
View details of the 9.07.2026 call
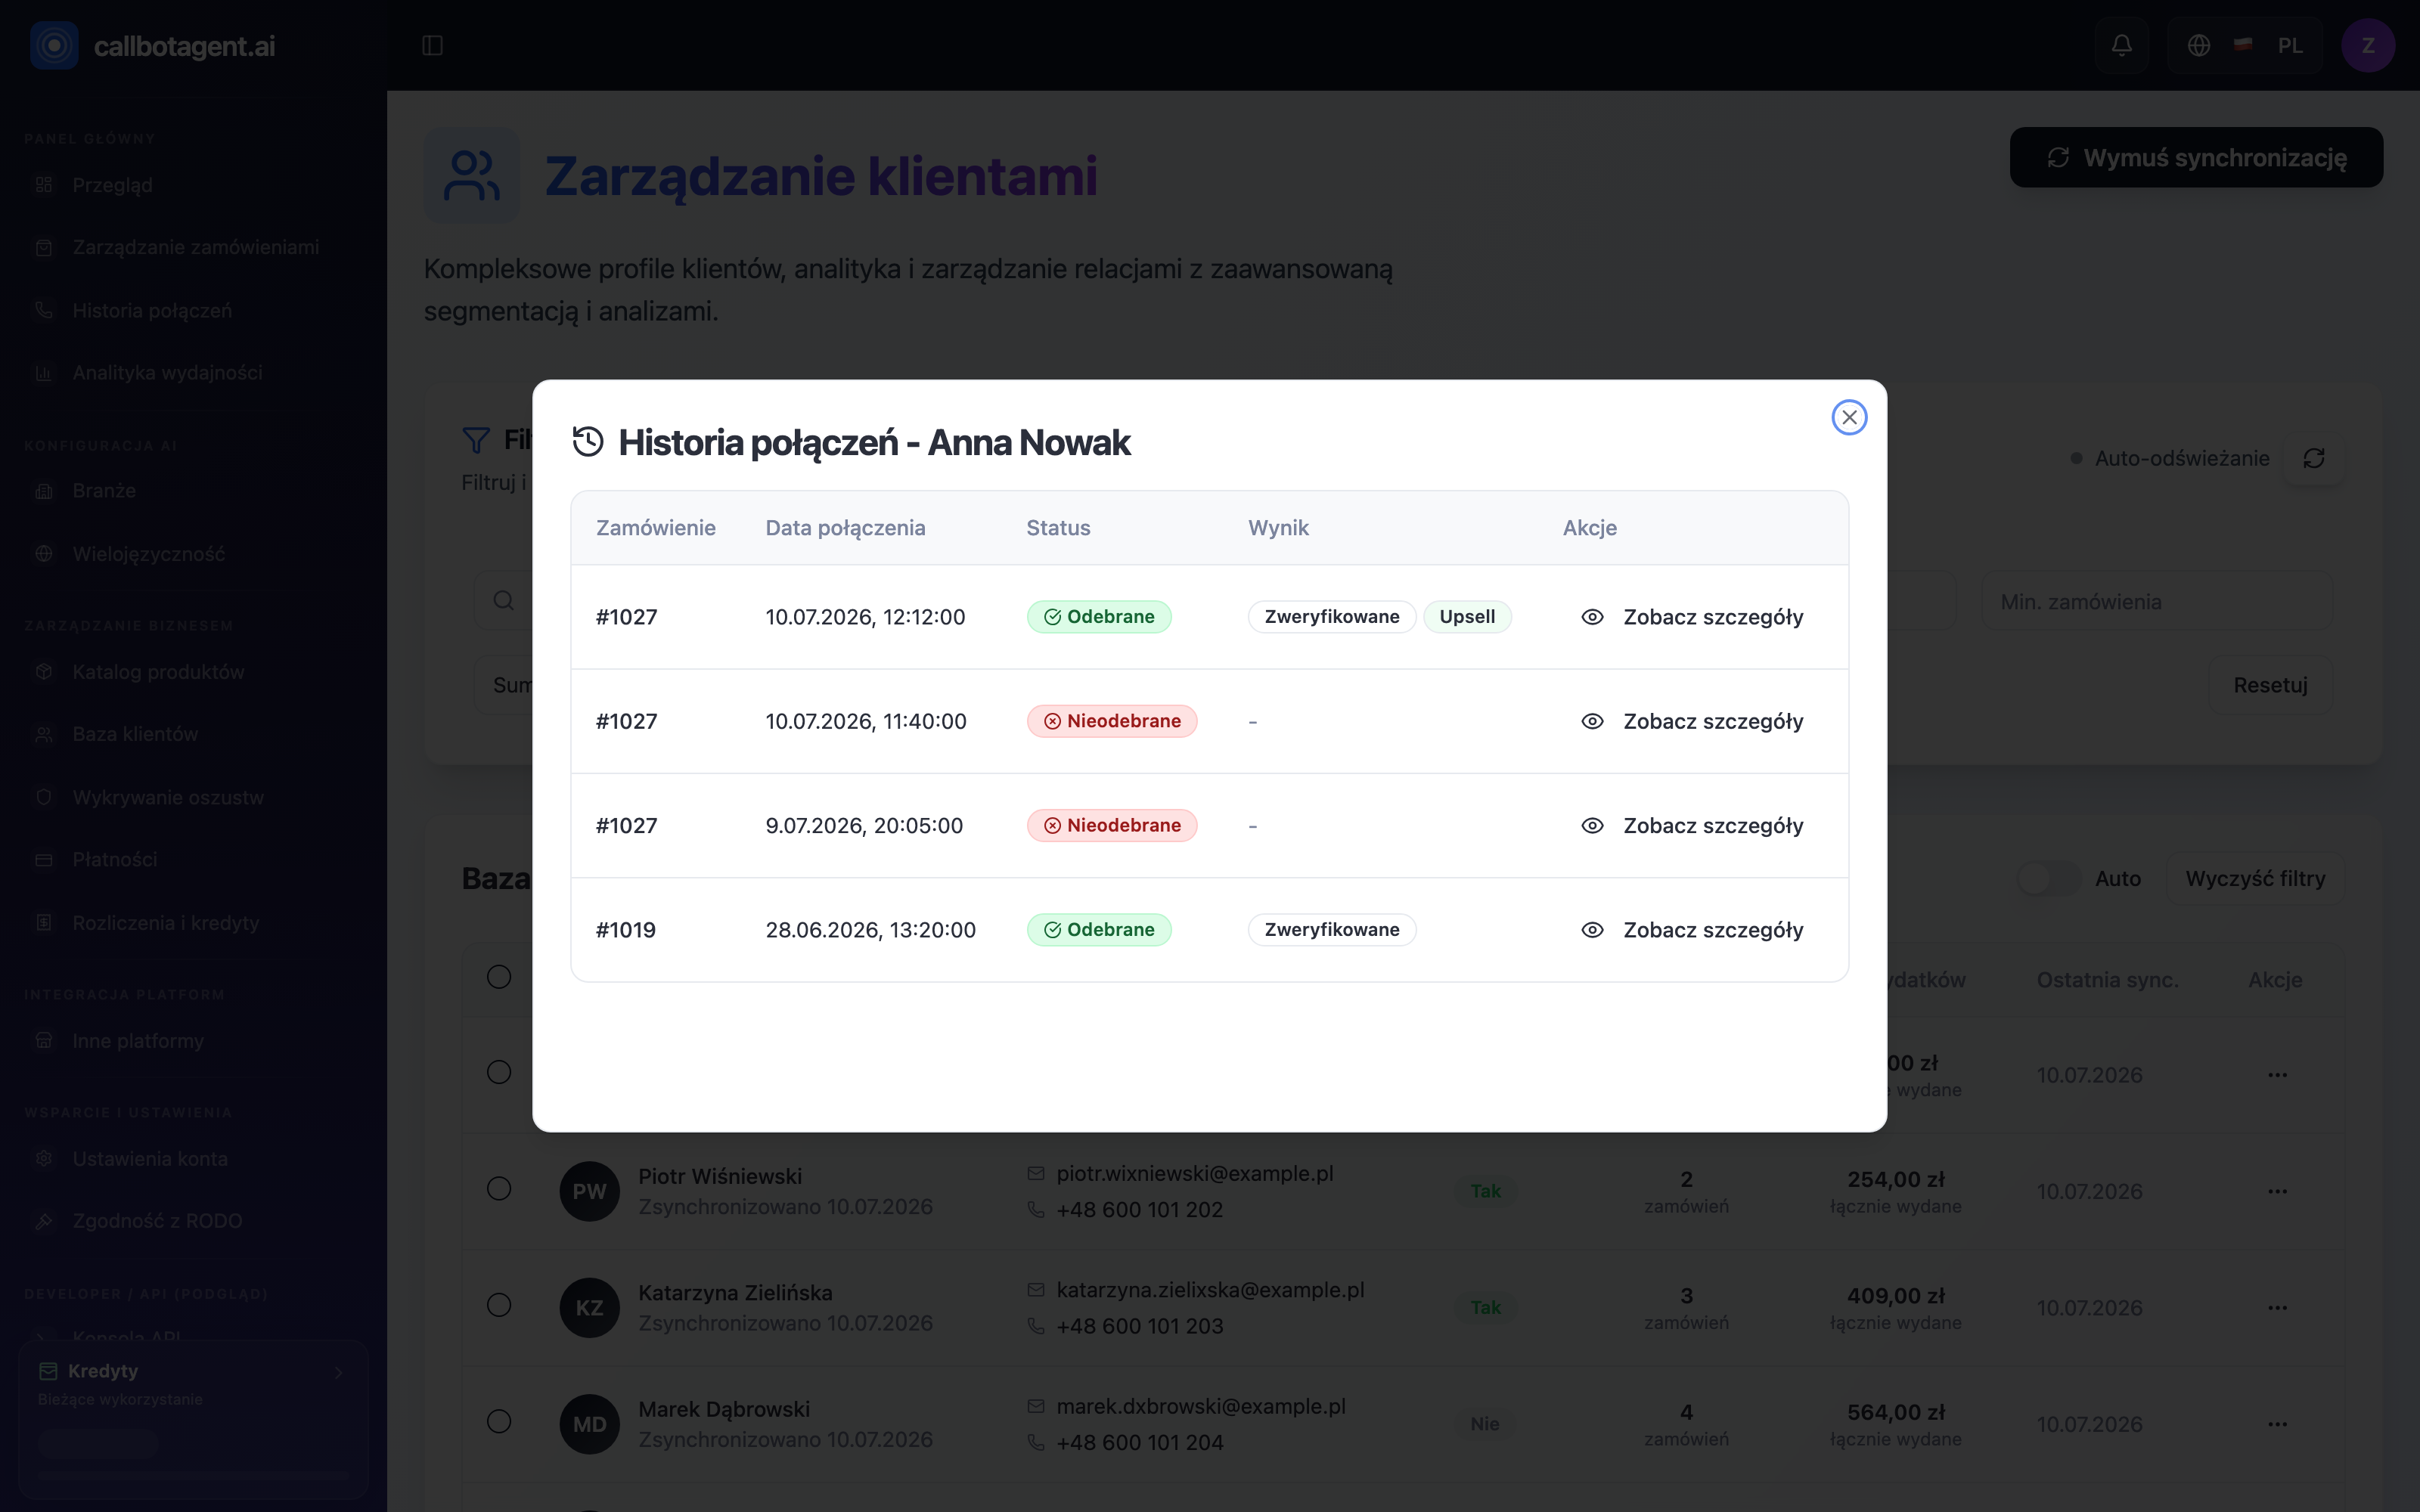click(x=1692, y=825)
